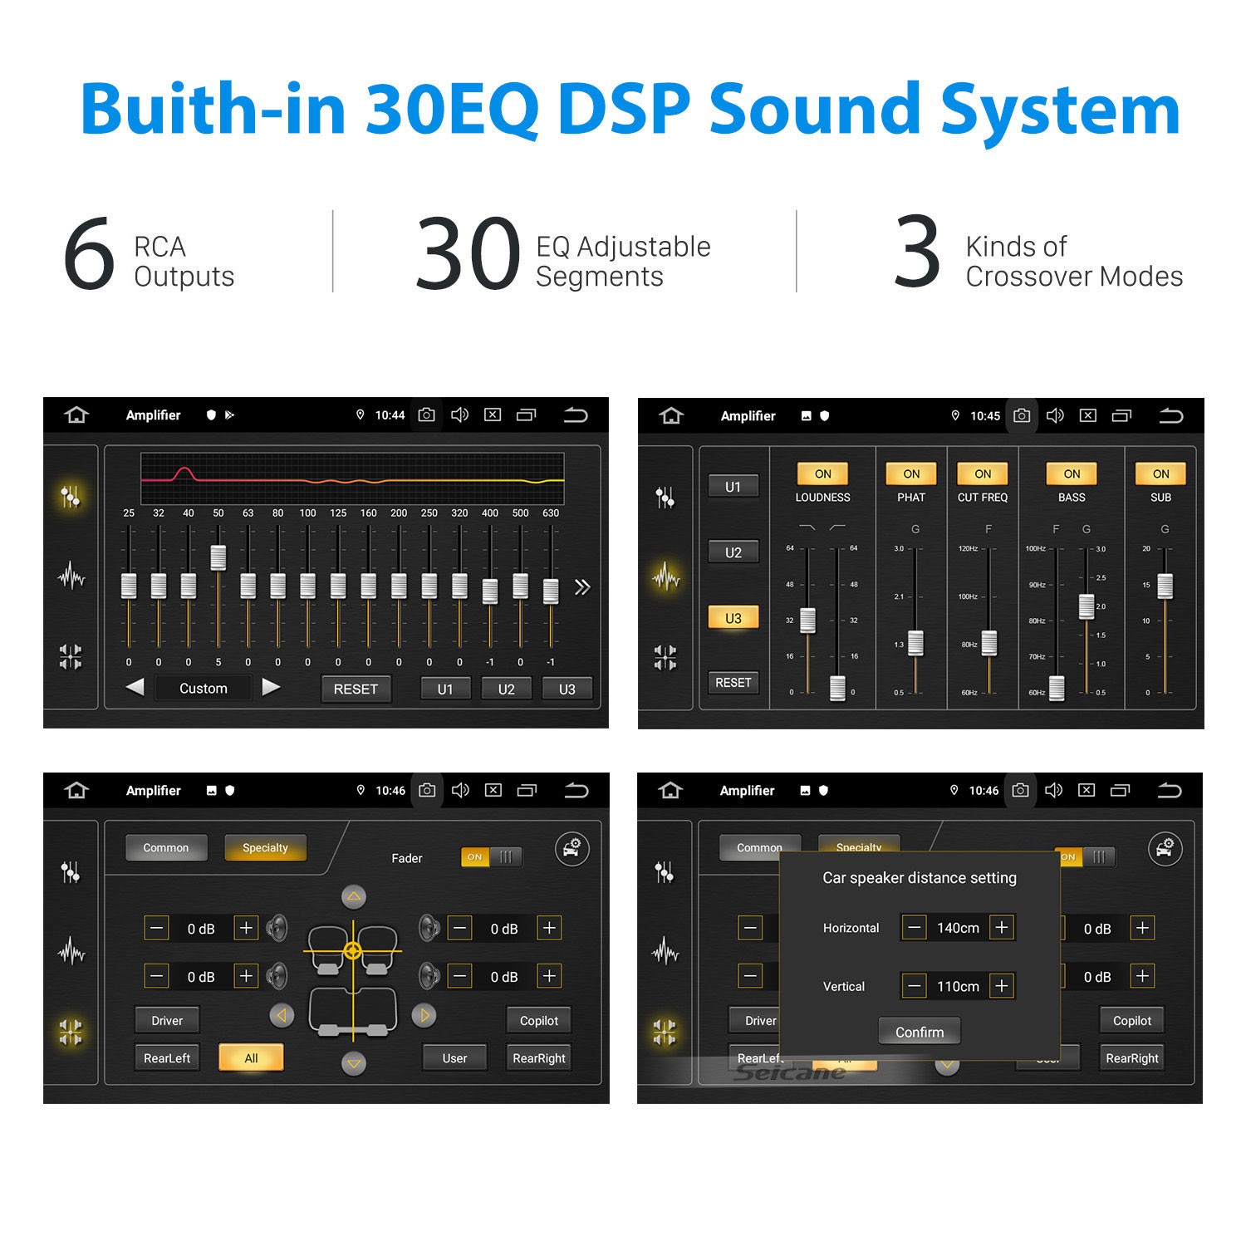Adjust the PHAT gain slider handle
The height and width of the screenshot is (1246, 1246).
pyautogui.click(x=915, y=643)
